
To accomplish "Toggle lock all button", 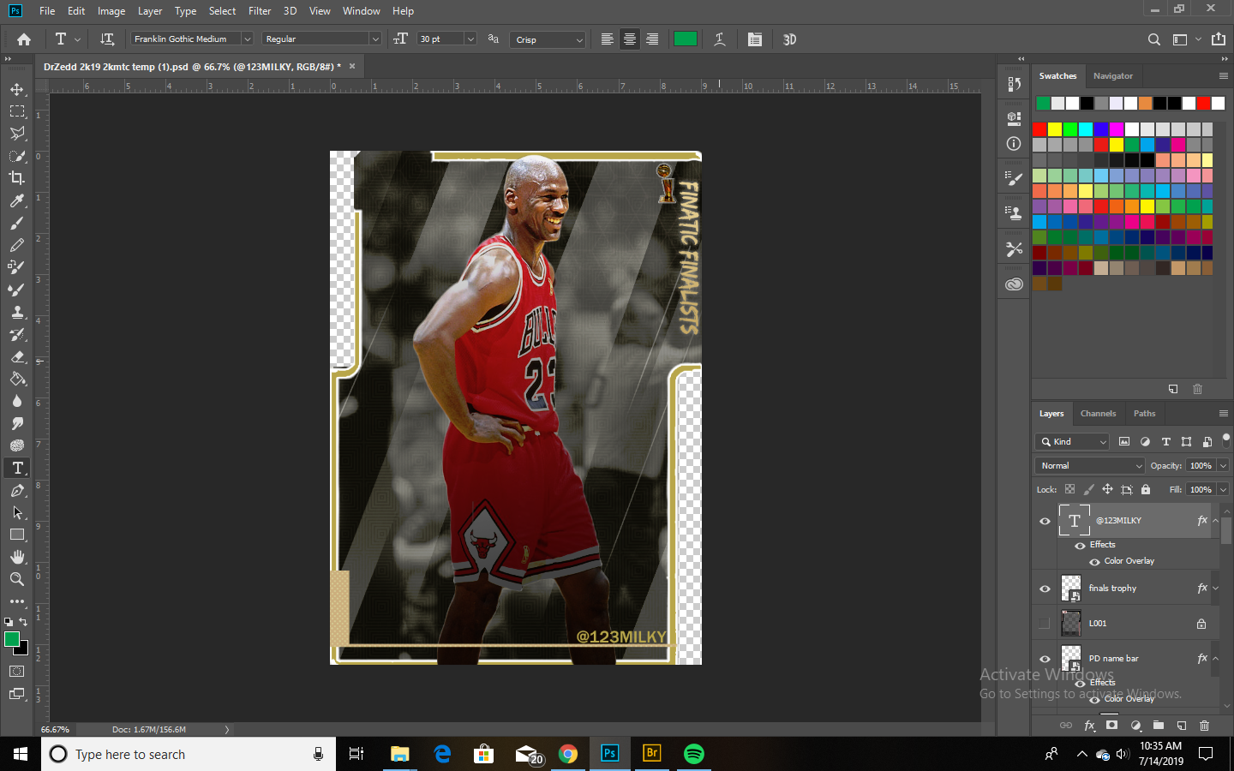I will coord(1146,490).
